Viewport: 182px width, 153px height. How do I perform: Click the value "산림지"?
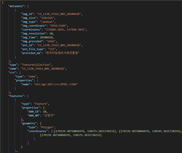coord(49,116)
